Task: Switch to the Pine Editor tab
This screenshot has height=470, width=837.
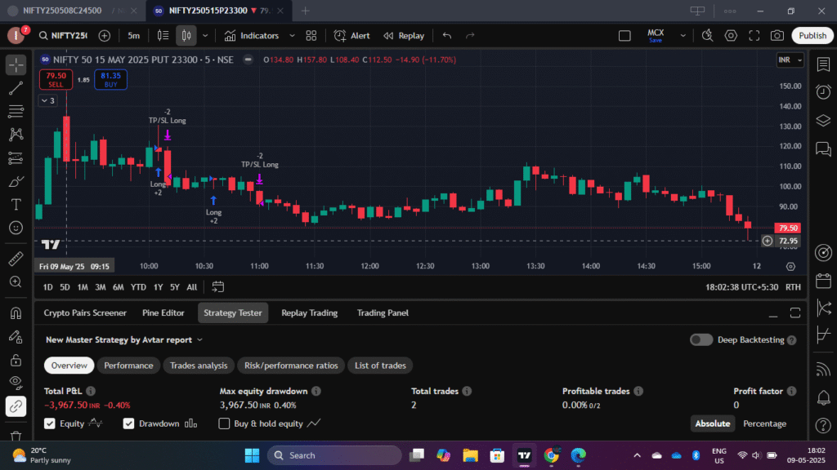Action: coord(163,313)
